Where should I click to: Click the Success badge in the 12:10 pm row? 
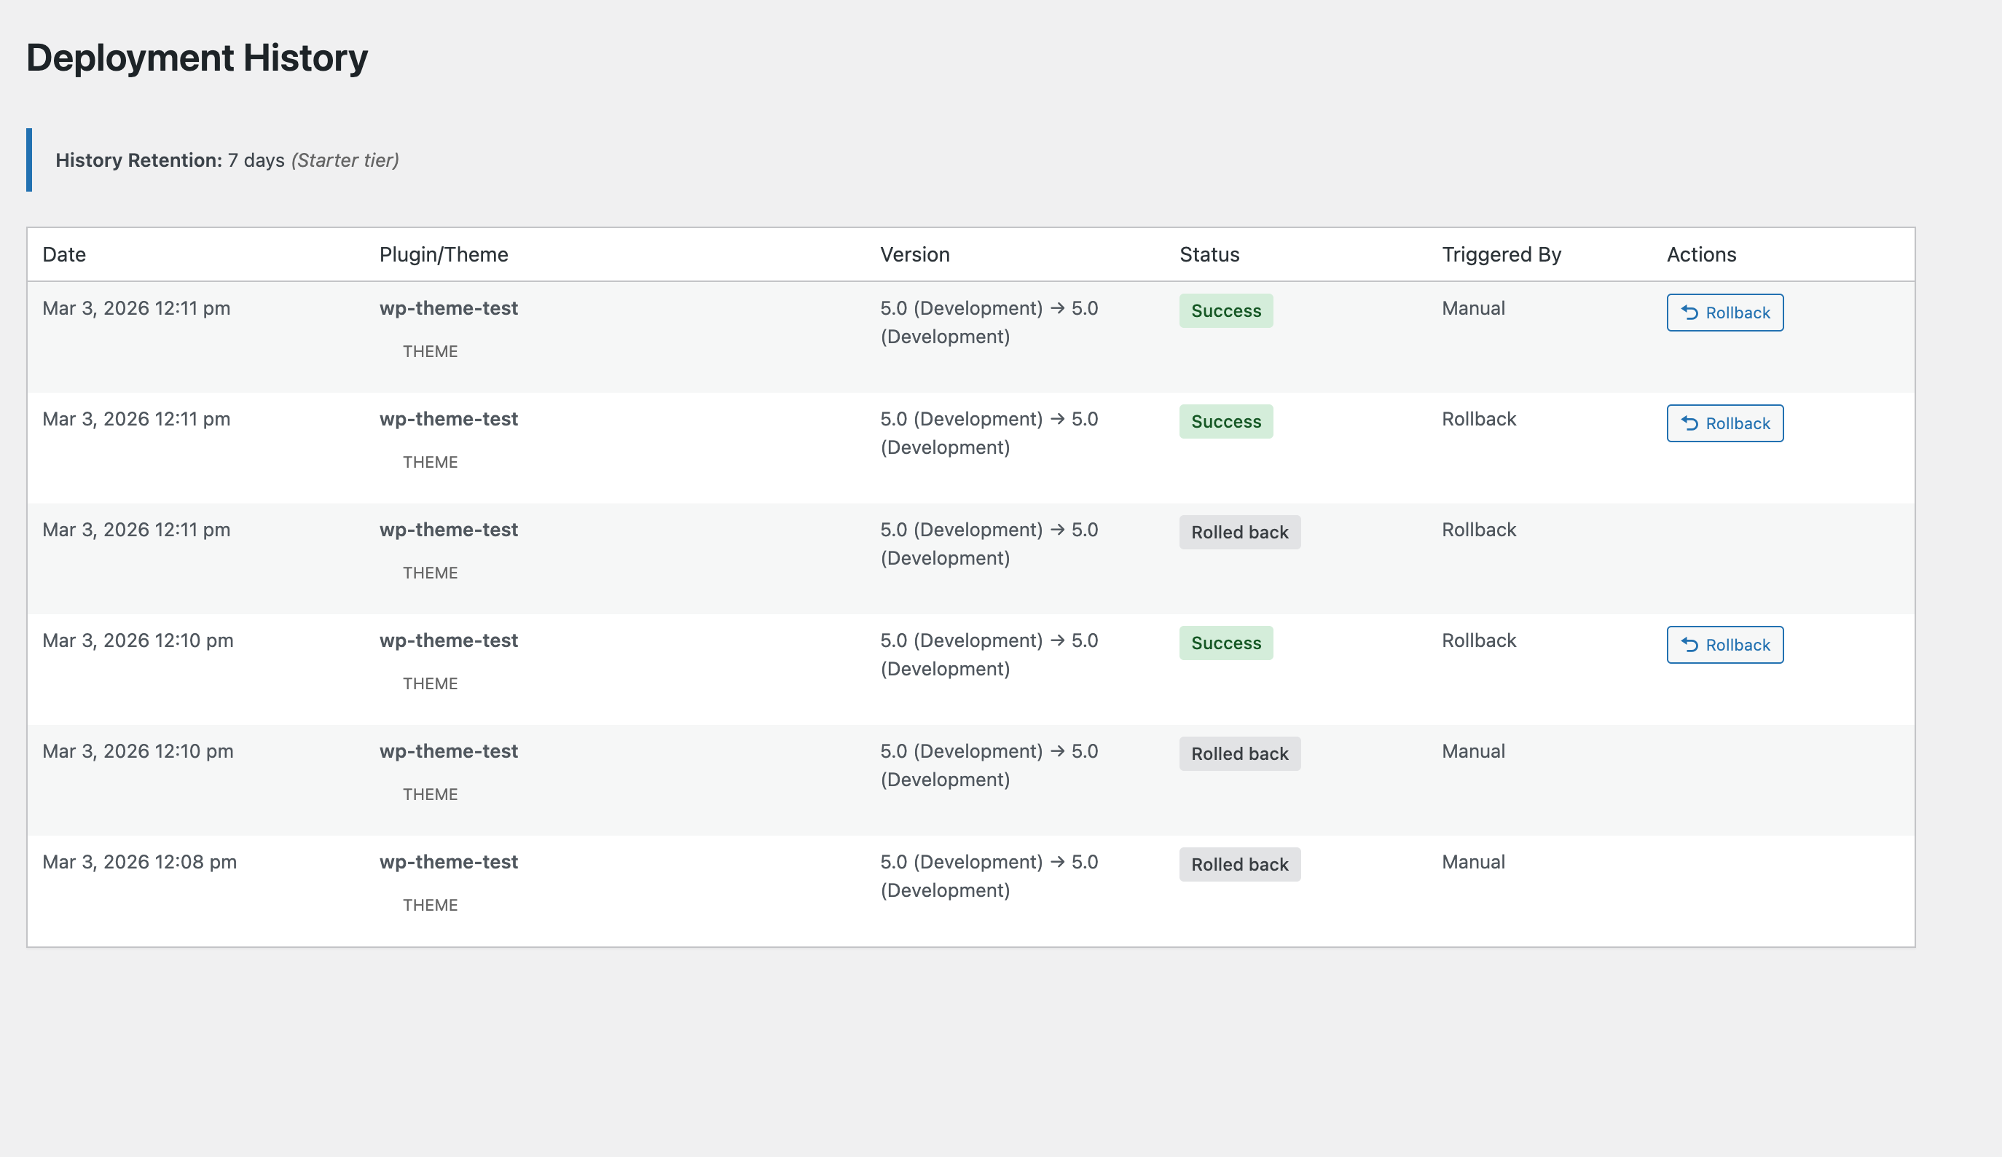1226,643
